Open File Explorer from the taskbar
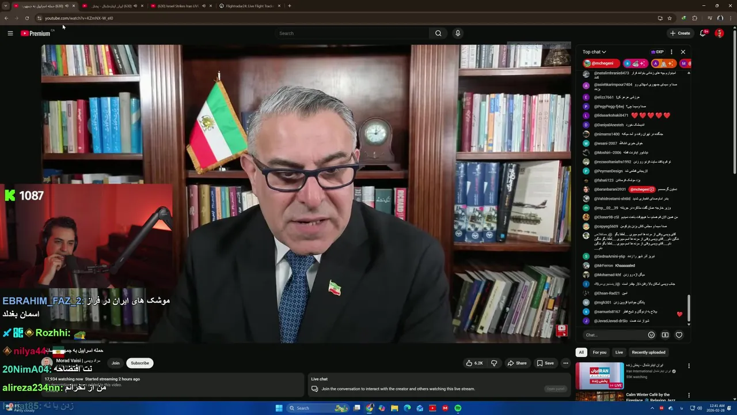The width and height of the screenshot is (737, 415). tap(394, 408)
